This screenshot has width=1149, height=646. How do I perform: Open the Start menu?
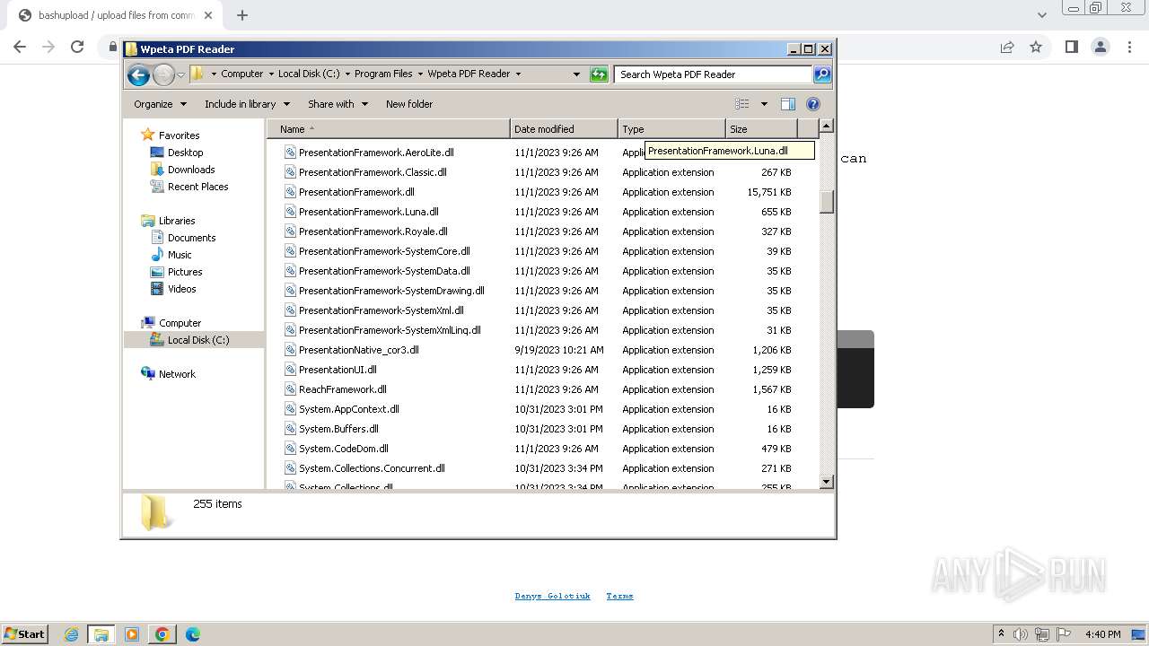click(x=24, y=634)
